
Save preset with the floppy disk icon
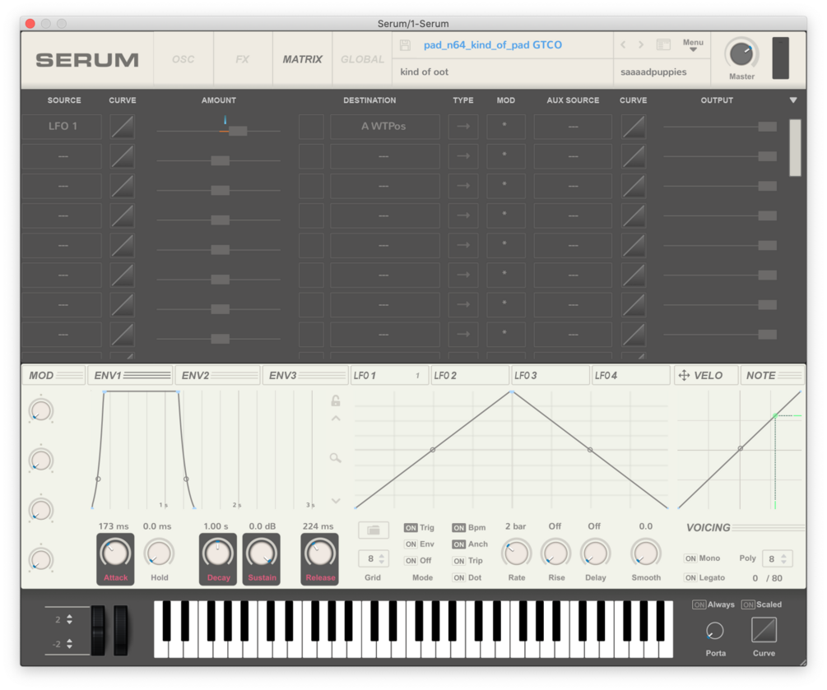click(x=405, y=45)
